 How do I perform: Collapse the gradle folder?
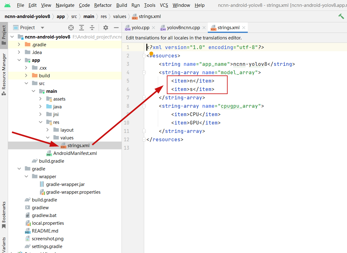(x=19, y=169)
